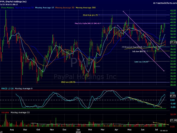Click the PYPL (PayPal Holdings Inc) title

(13, 1)
